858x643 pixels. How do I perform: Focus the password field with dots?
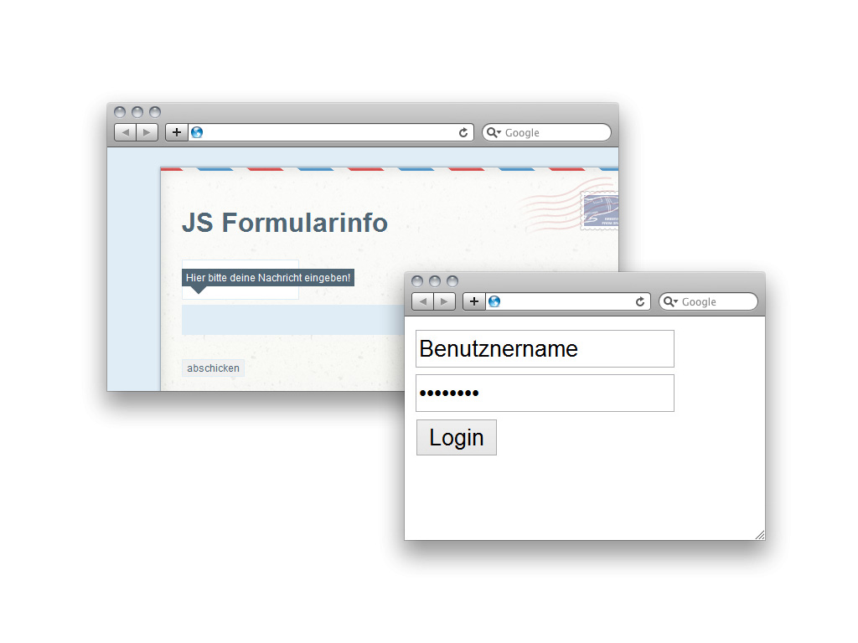coord(545,394)
